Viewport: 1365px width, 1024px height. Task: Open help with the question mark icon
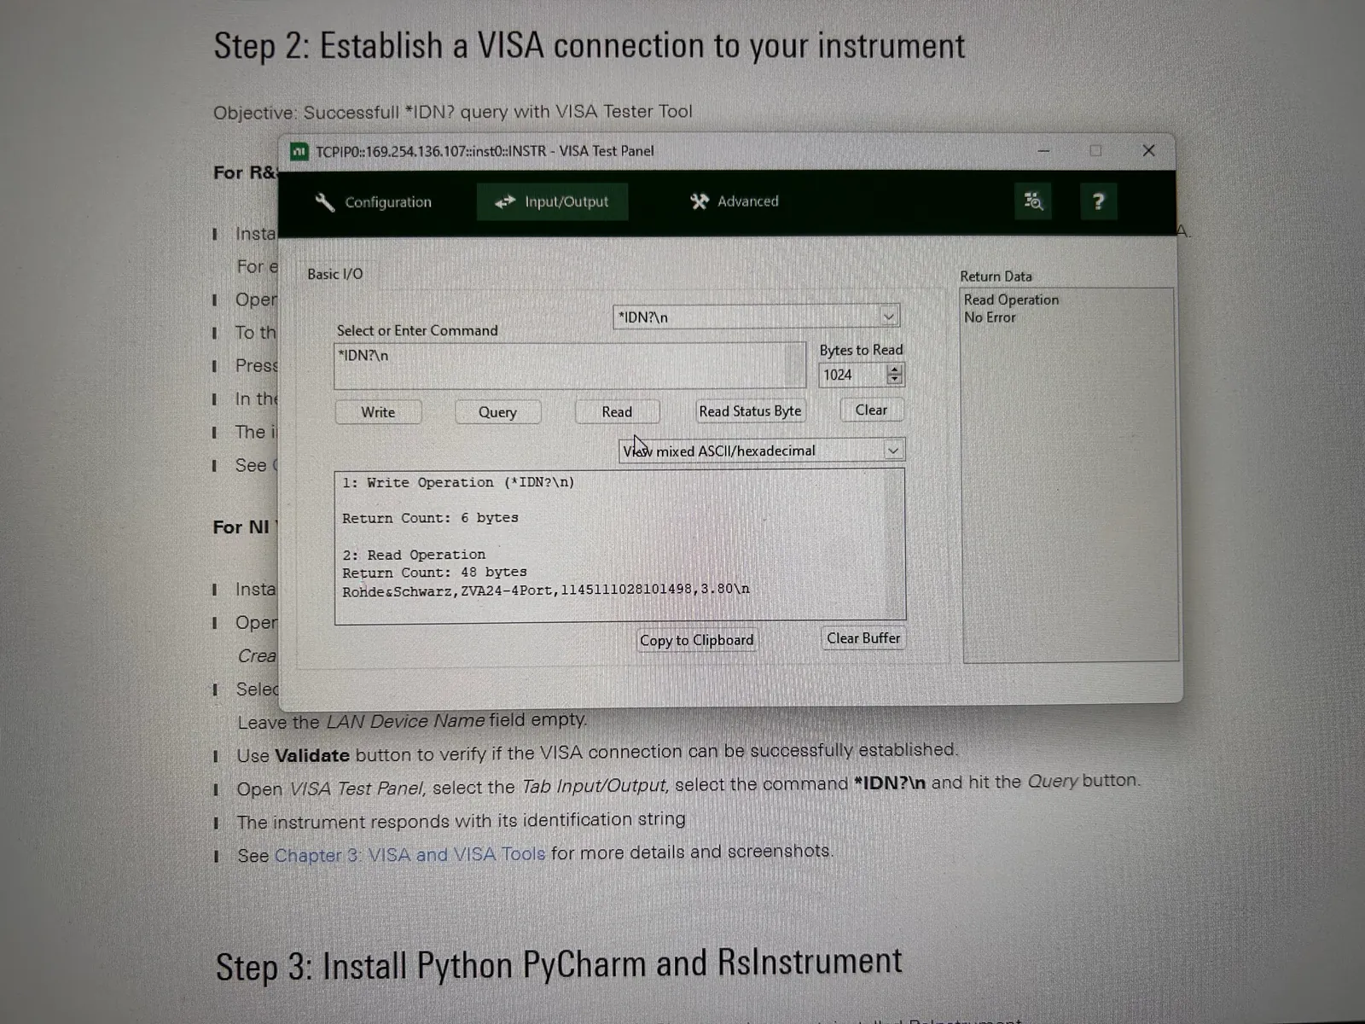coord(1098,201)
